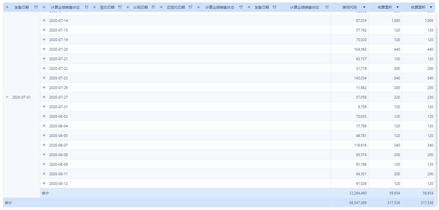Expand plus icon in 认购日期 header
The width and height of the screenshot is (439, 210).
point(128,7)
